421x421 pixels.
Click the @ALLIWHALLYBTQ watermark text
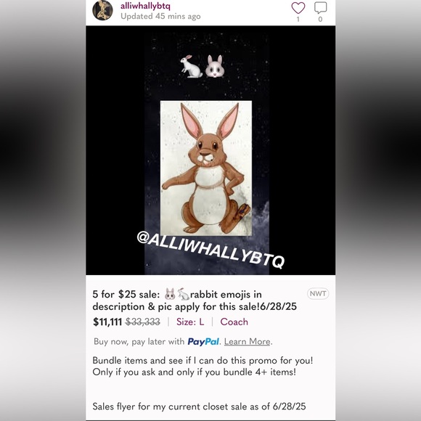210,250
